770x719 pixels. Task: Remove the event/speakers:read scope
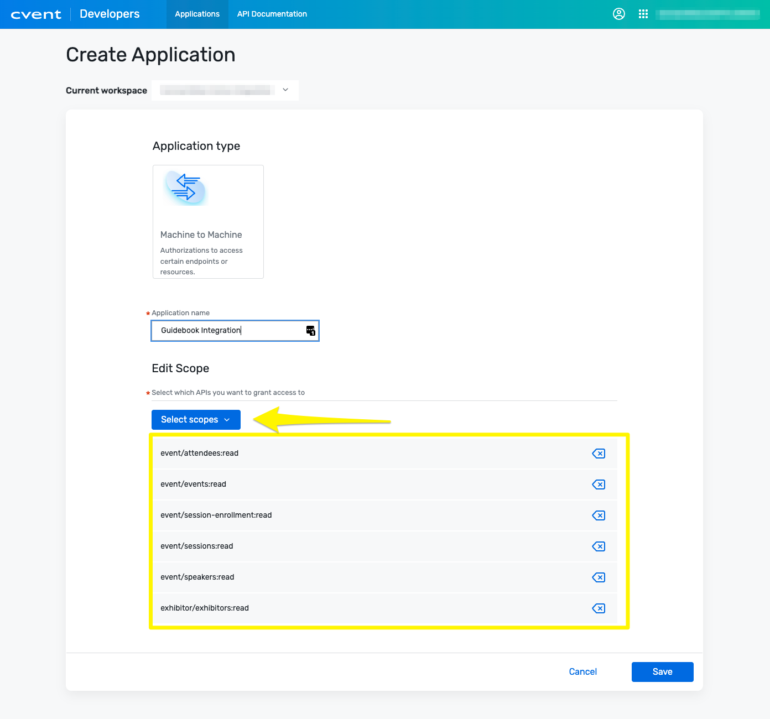click(599, 577)
